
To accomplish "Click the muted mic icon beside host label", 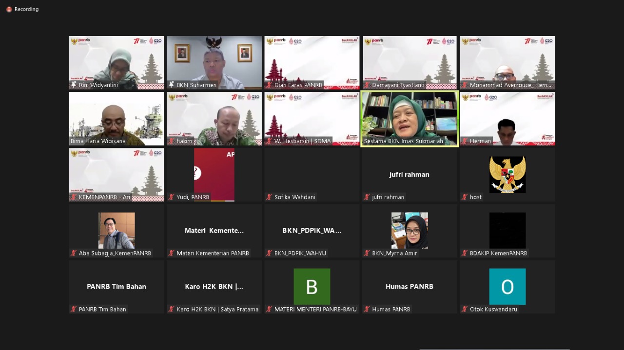I will (465, 197).
